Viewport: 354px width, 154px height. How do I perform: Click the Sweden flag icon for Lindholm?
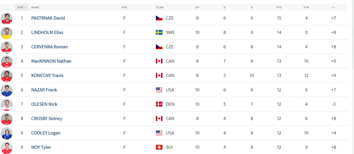tap(159, 32)
